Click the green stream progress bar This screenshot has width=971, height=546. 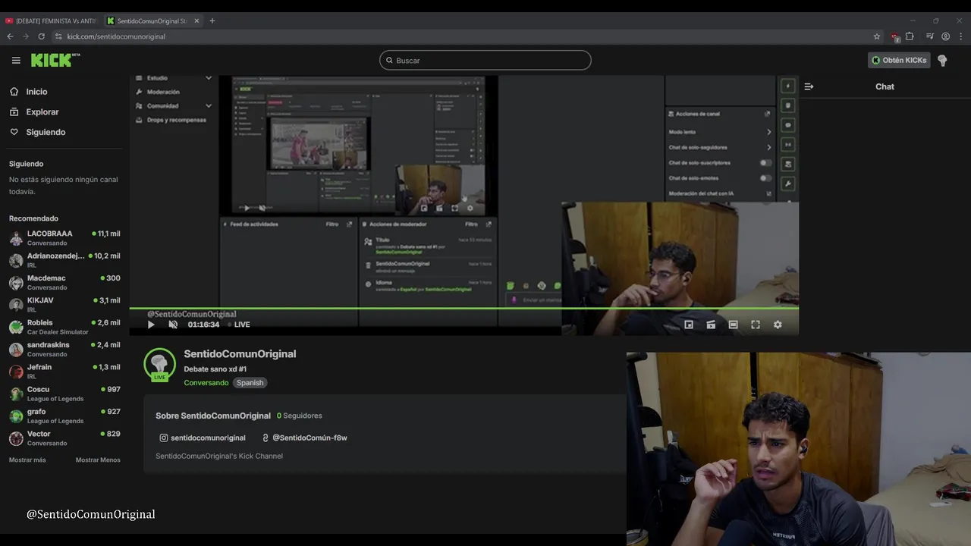click(464, 308)
